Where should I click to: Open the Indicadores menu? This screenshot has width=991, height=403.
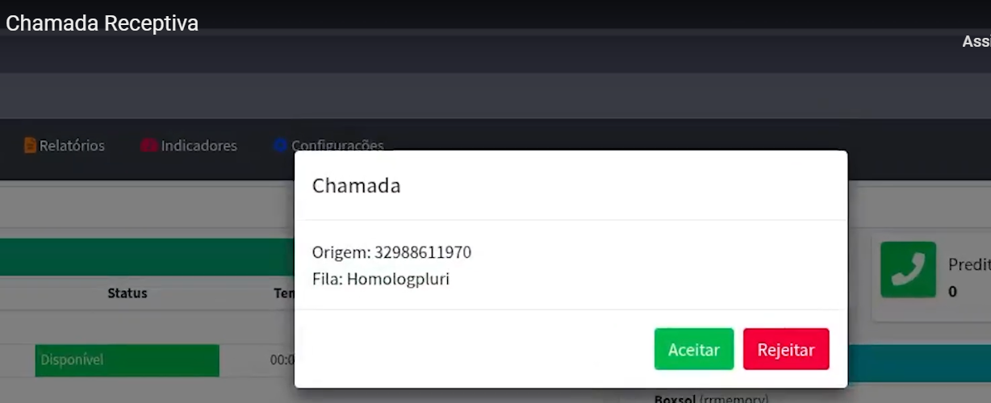pyautogui.click(x=199, y=146)
